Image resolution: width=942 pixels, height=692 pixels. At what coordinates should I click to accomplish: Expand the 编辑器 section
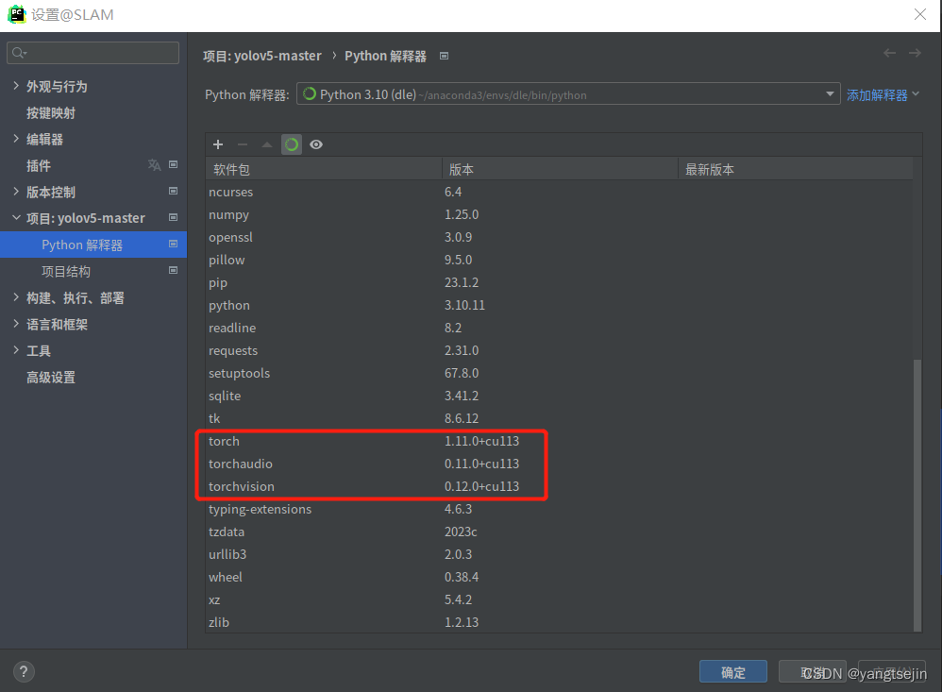tap(16, 139)
